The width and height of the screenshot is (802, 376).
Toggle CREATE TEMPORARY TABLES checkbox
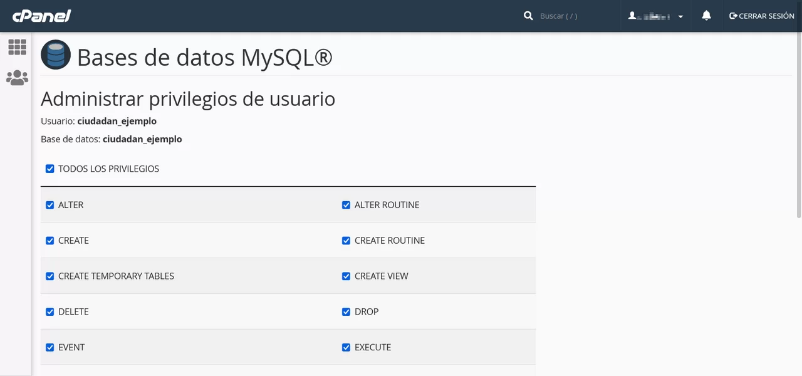50,276
